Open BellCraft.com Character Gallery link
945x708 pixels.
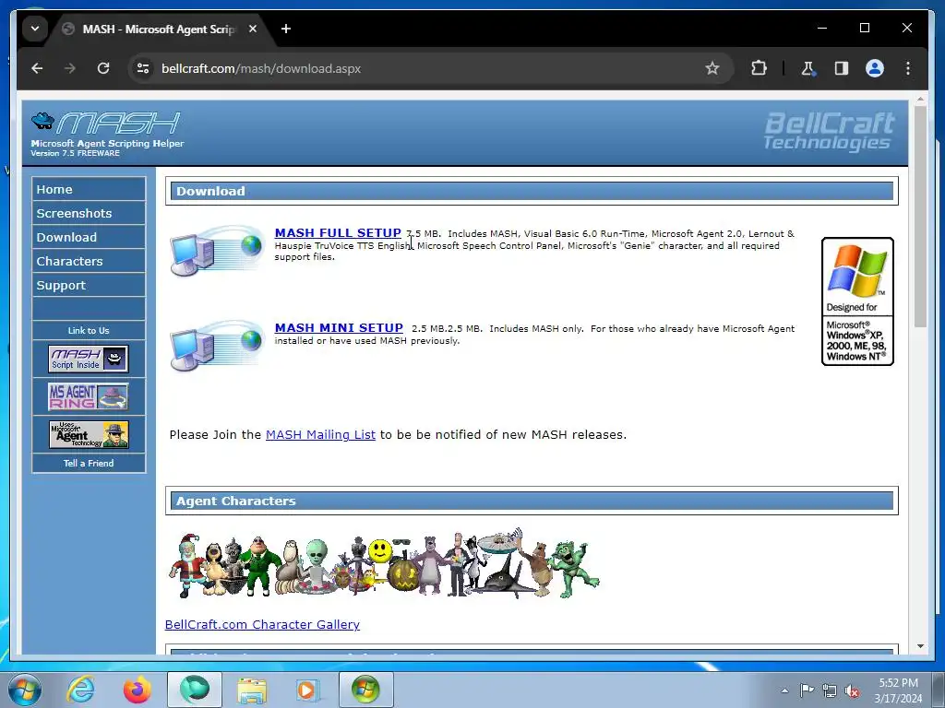click(x=262, y=624)
